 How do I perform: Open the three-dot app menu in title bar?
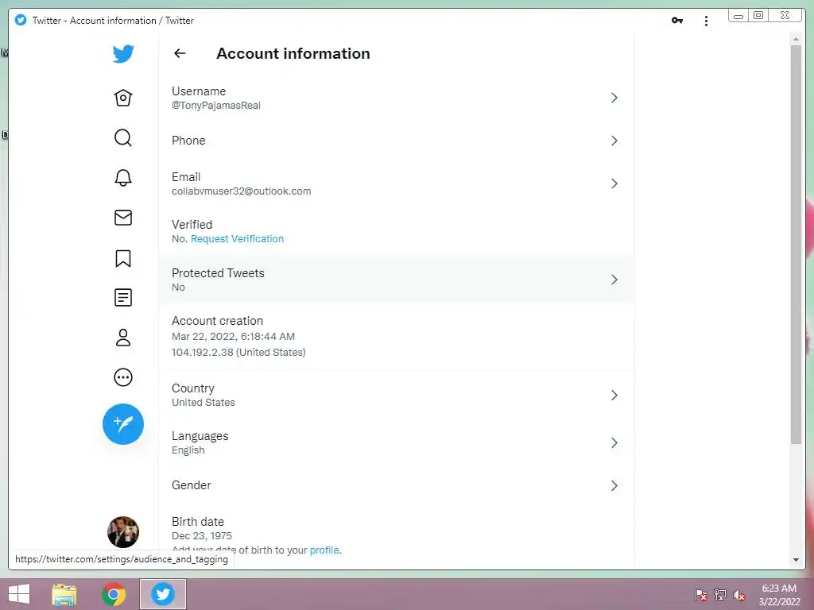point(706,21)
